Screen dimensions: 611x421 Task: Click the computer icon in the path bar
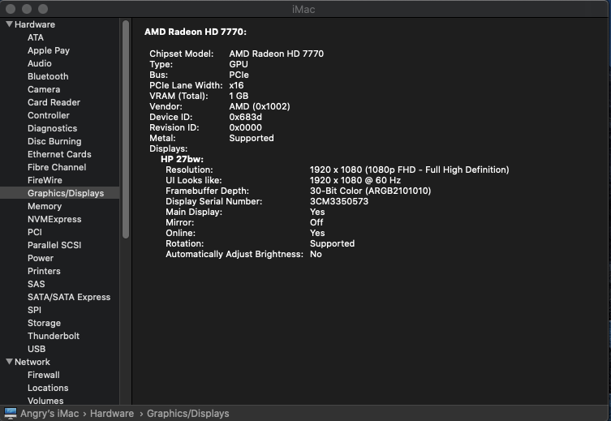pyautogui.click(x=11, y=414)
